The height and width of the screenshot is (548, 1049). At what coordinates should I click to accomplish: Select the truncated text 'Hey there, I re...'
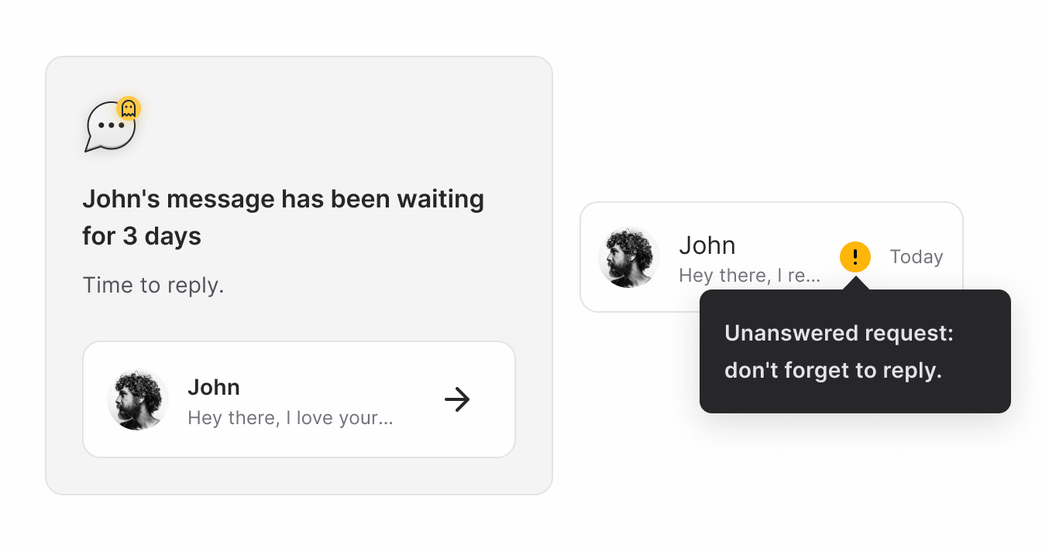tap(749, 275)
